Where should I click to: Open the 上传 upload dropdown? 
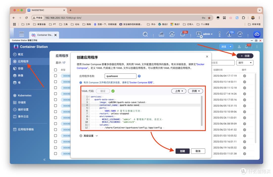tap(179, 91)
